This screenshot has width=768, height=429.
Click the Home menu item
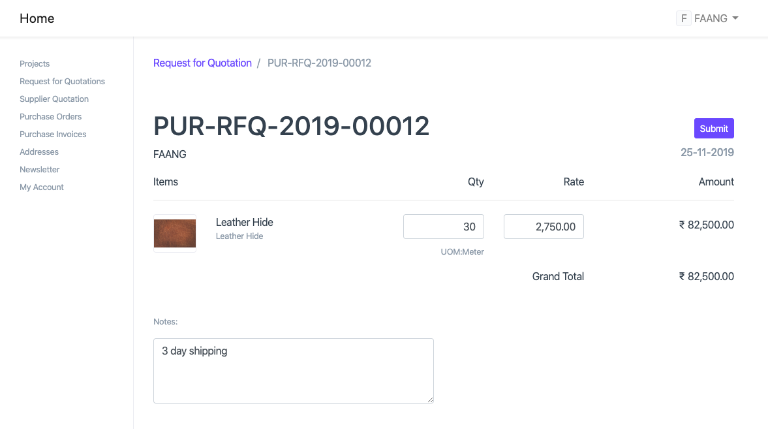tap(37, 18)
